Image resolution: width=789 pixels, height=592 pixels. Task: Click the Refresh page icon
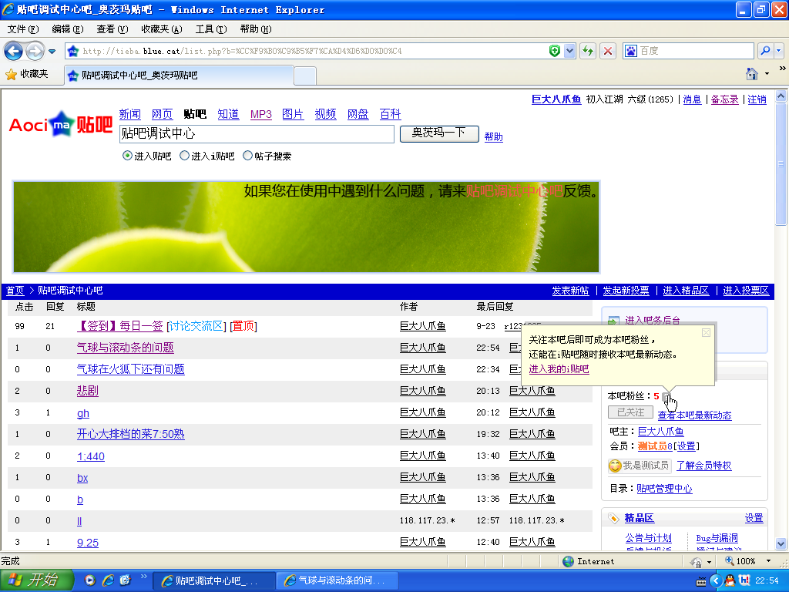(x=588, y=51)
